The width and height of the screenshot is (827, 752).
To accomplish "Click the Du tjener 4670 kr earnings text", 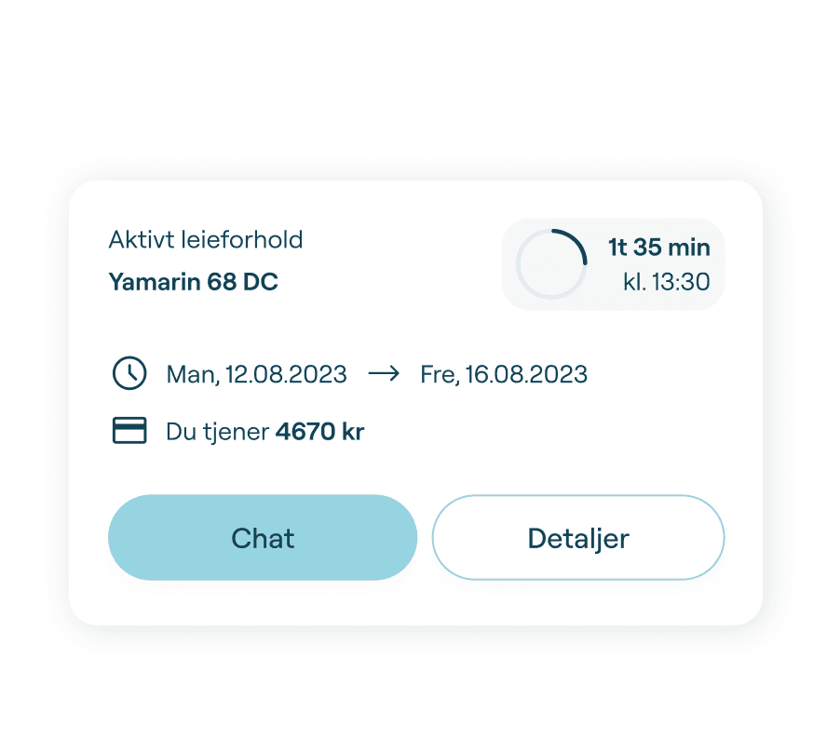I will click(264, 431).
